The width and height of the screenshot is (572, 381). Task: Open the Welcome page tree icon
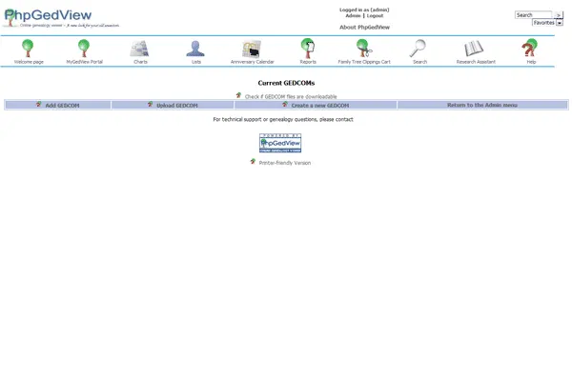29,49
